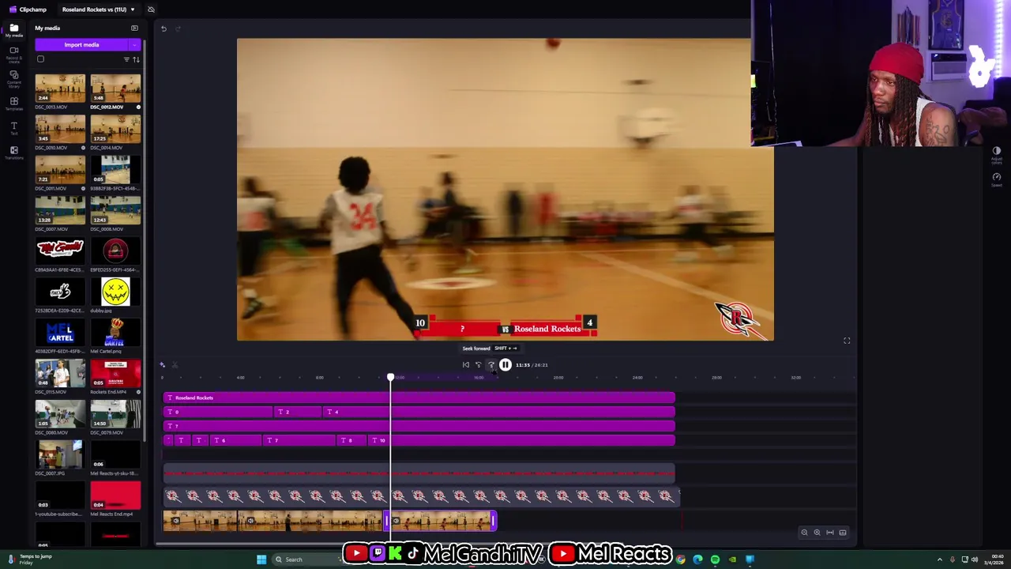Fit timeline to screen icon

click(829, 533)
